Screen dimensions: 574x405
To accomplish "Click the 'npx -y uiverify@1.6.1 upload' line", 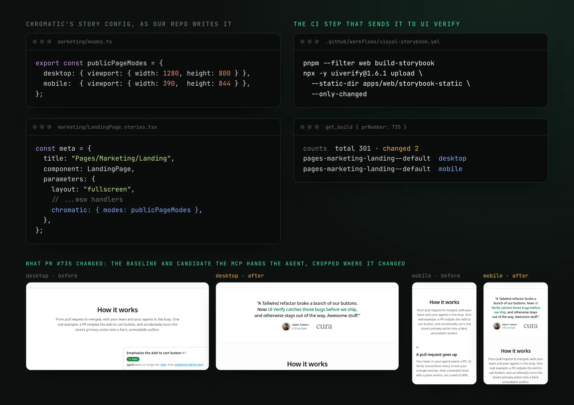I will coord(363,73).
